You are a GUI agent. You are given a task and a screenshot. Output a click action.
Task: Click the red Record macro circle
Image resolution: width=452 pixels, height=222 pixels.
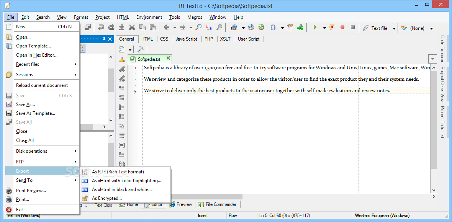(342, 28)
